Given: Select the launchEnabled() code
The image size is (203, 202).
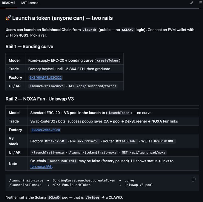Looking at the screenshot, I should tap(62, 161).
